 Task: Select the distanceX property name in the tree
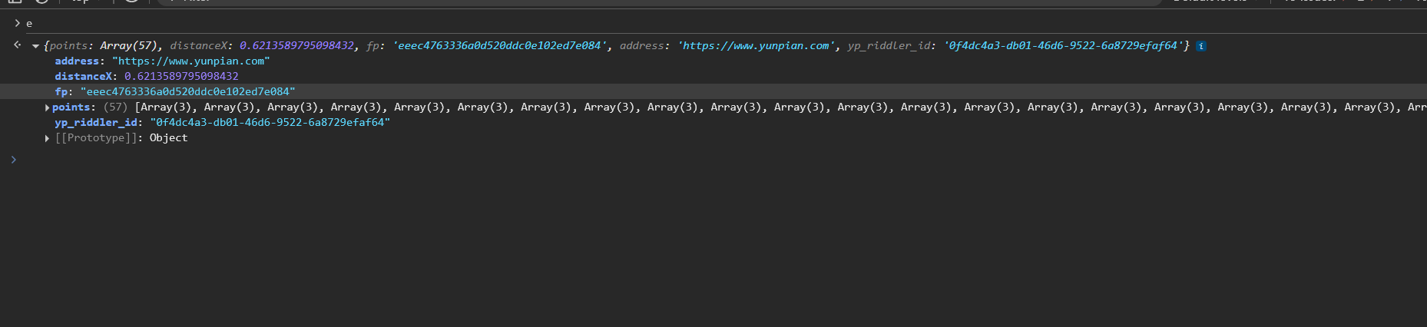coord(84,77)
